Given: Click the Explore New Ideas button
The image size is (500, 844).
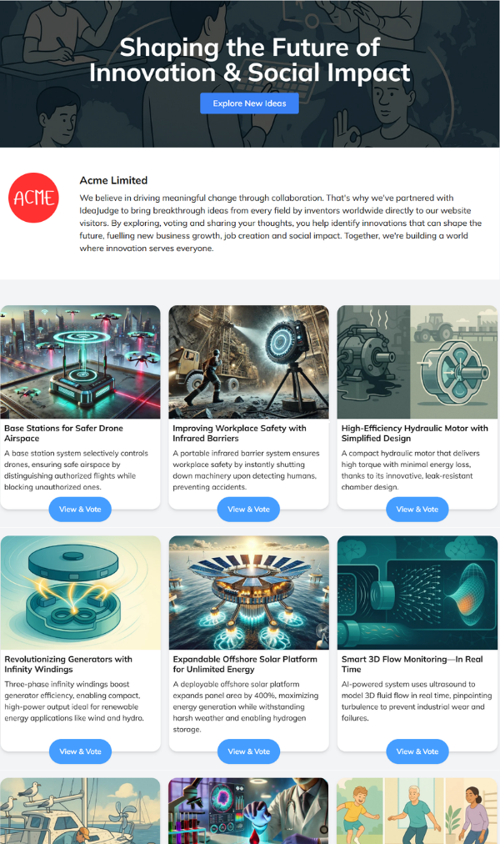Looking at the screenshot, I should 249,103.
